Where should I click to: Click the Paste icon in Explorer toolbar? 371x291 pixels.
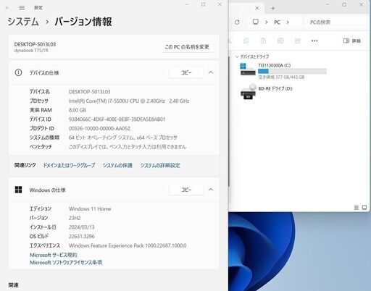(x=263, y=41)
